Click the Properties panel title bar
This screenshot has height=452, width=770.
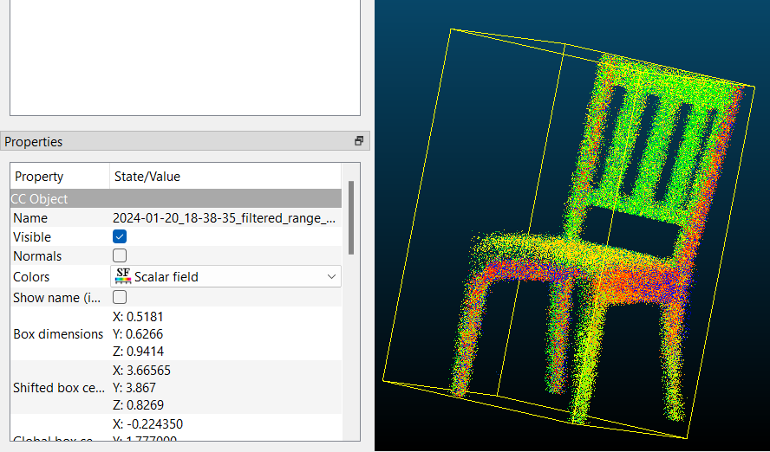click(x=173, y=141)
